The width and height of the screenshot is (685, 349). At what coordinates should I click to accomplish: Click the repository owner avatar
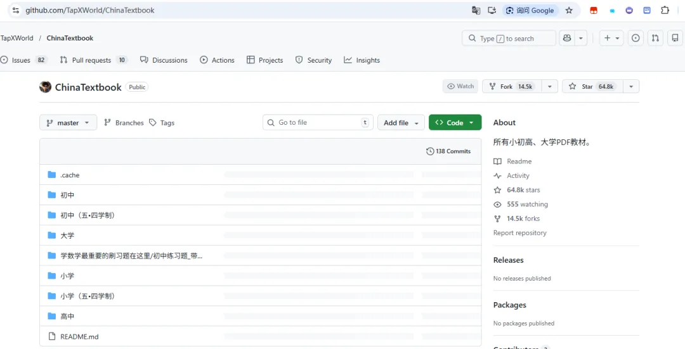46,87
